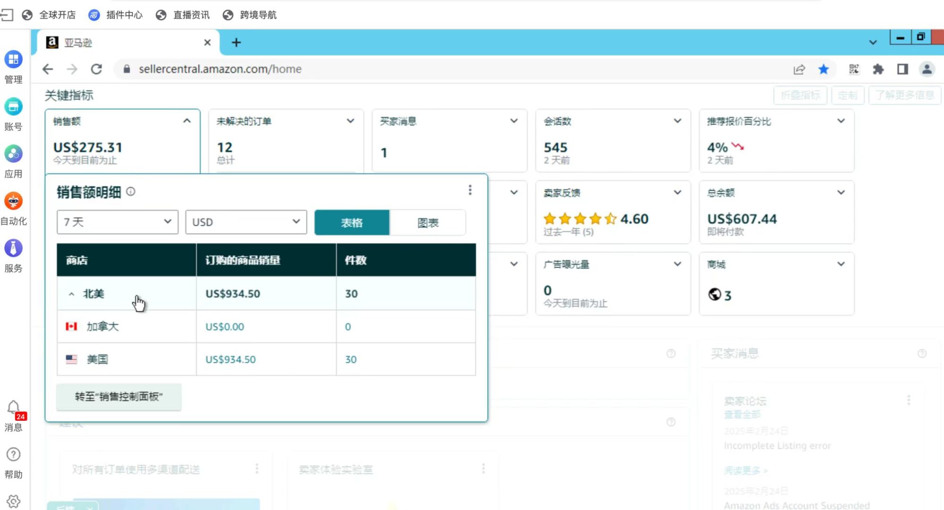Click the US$934.50 value in 美国 row
Image resolution: width=944 pixels, height=510 pixels.
(230, 359)
